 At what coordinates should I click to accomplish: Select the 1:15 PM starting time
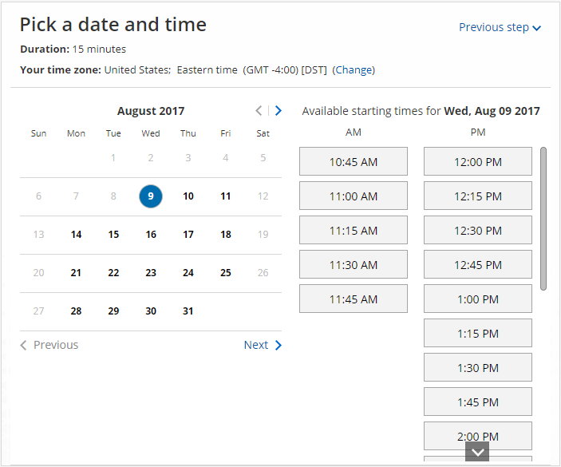478,333
